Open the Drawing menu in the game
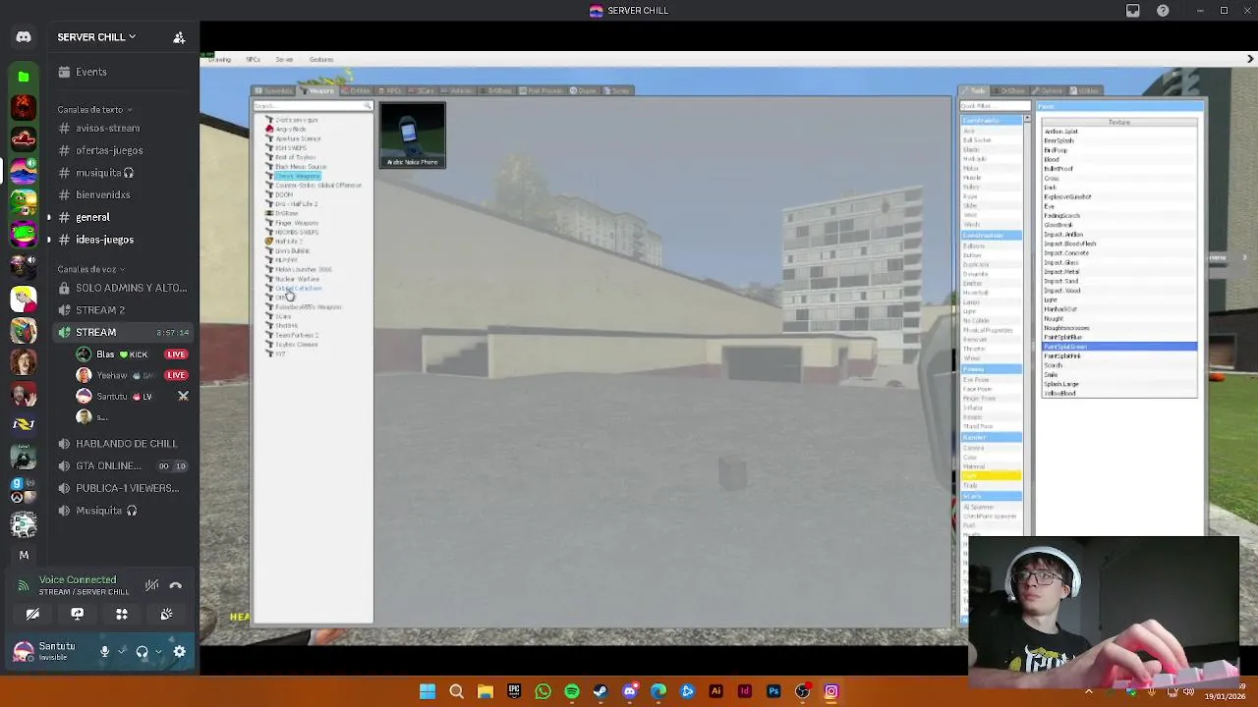This screenshot has width=1258, height=707. click(219, 60)
